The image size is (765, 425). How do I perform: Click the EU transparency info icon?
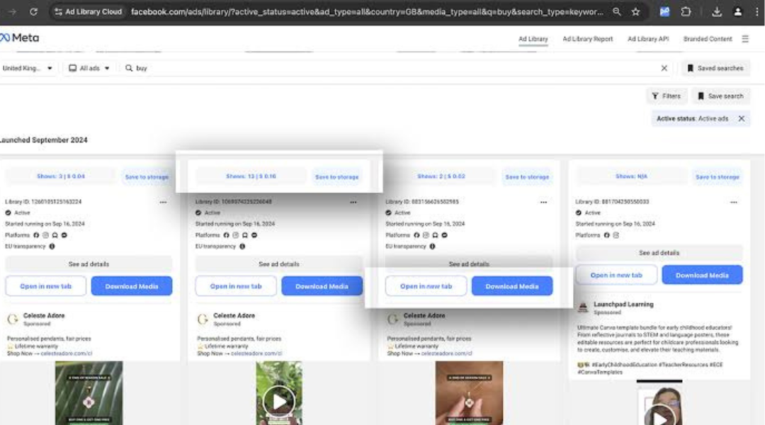(x=52, y=246)
